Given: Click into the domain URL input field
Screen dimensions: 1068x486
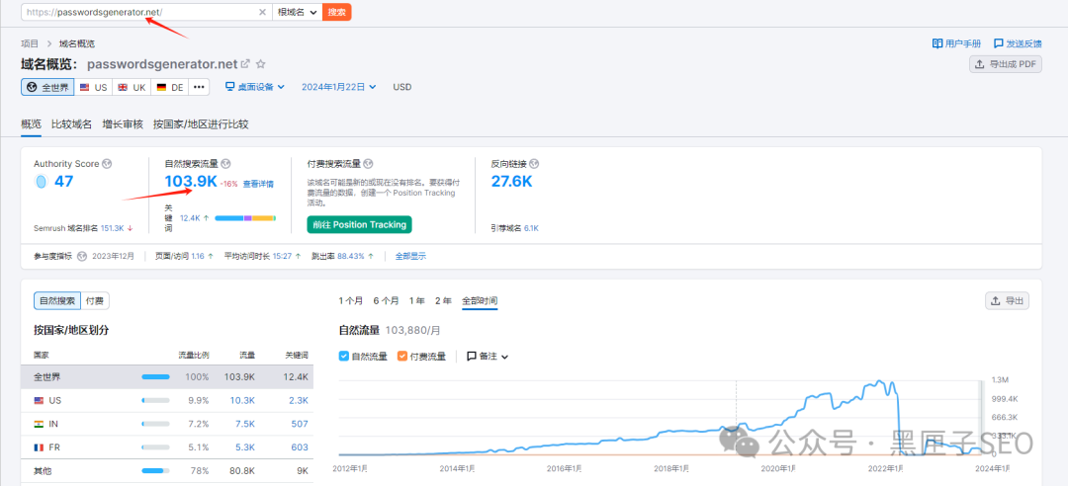Looking at the screenshot, I should [x=139, y=12].
